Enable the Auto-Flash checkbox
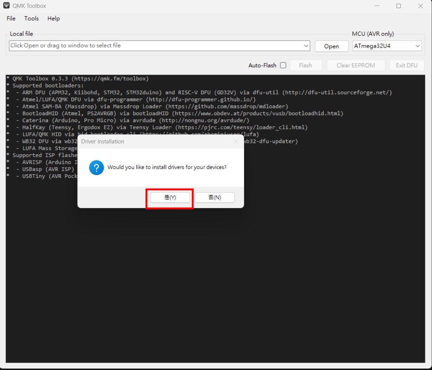The width and height of the screenshot is (432, 370). pyautogui.click(x=283, y=65)
